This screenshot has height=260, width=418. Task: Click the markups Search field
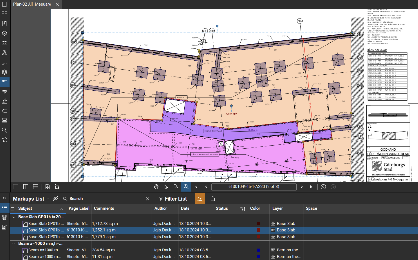pyautogui.click(x=106, y=199)
